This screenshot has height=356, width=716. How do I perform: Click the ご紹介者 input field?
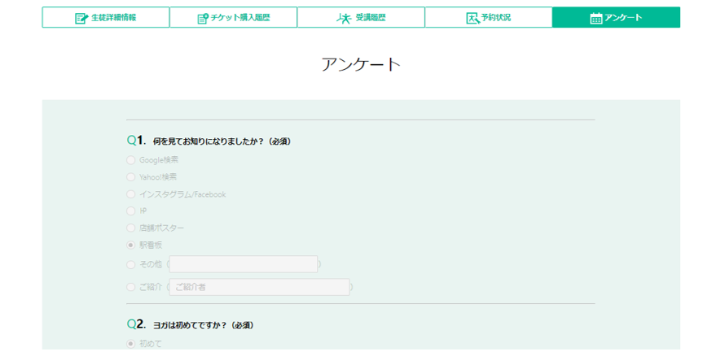[x=259, y=287]
